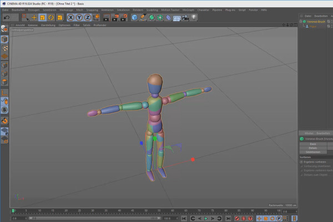The height and width of the screenshot is (222, 333).
Task: Switch to Edges mode
Action: click(4, 74)
